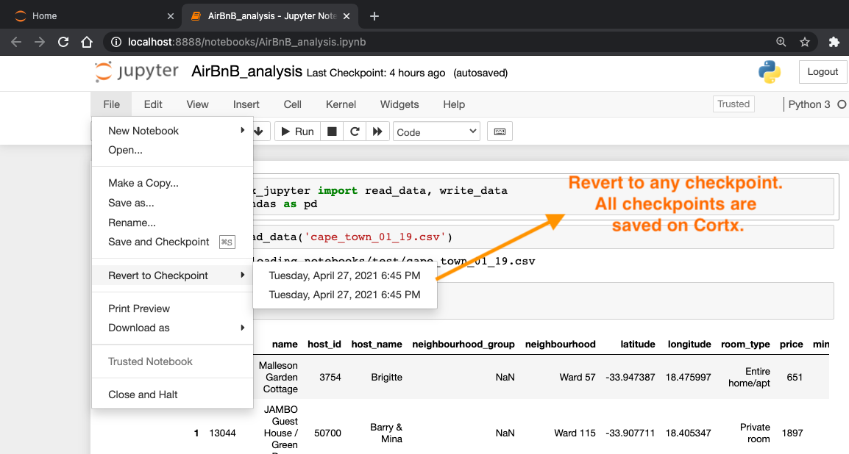The width and height of the screenshot is (849, 454).
Task: Click the Python 3 kernel name
Action: [809, 104]
